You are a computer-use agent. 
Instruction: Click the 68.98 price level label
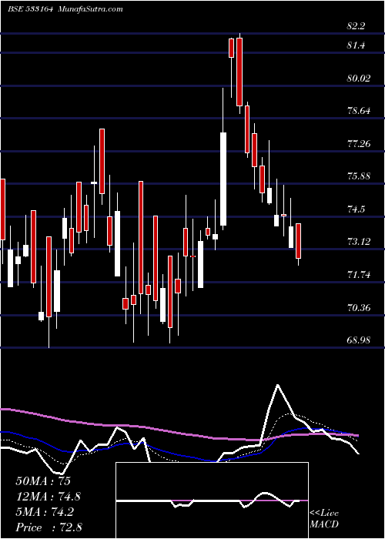click(359, 340)
